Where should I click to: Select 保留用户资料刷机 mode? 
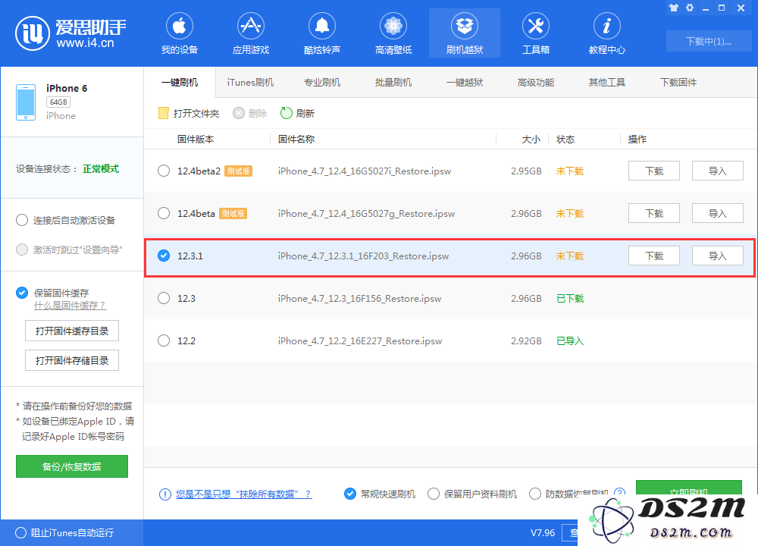click(x=434, y=494)
